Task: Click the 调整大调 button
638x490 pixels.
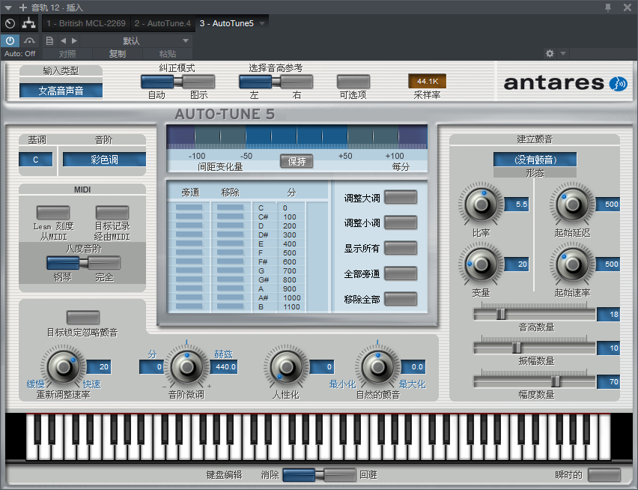Action: click(x=400, y=197)
